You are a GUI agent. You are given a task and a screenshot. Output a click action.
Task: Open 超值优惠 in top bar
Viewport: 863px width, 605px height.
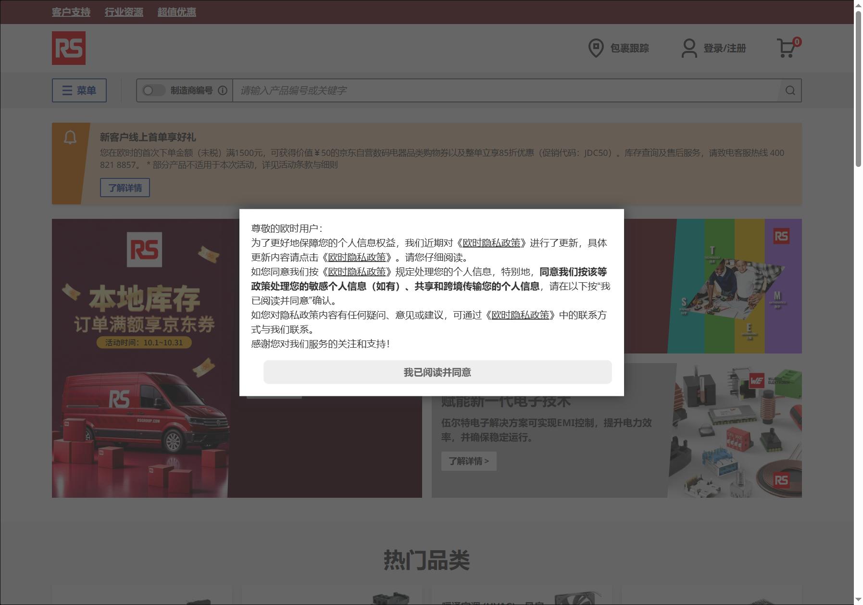[x=177, y=12]
